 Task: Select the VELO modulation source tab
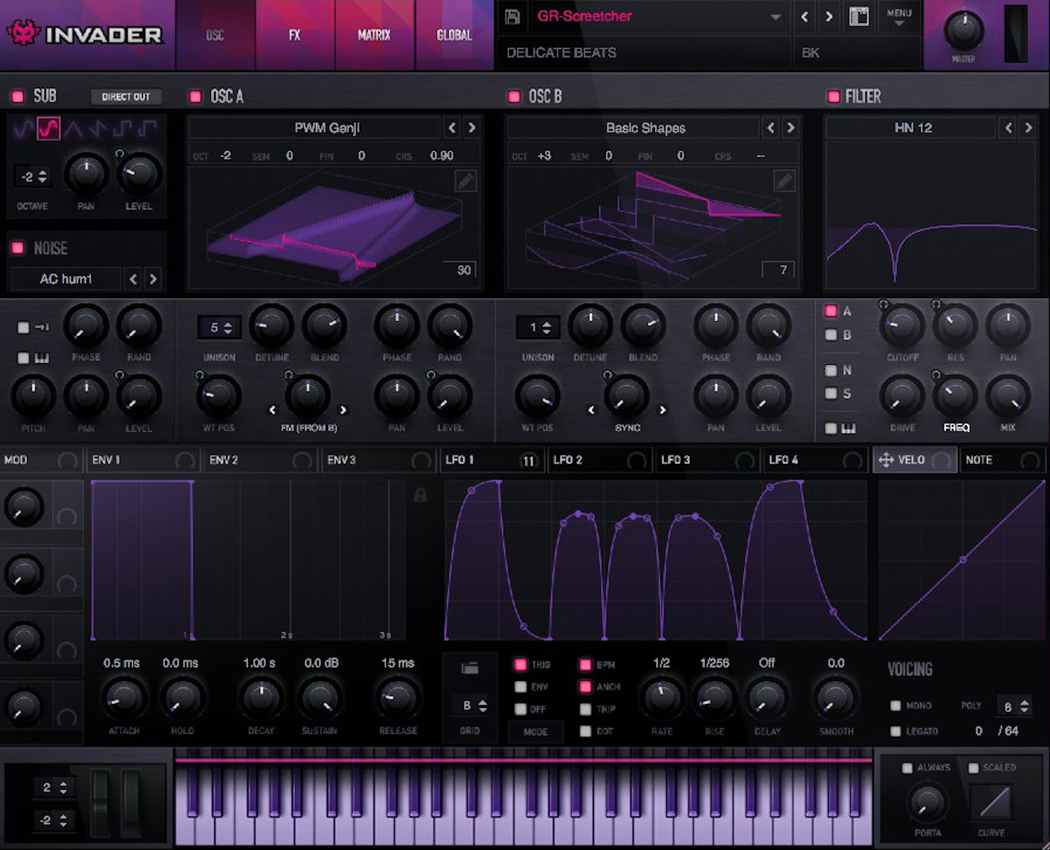point(914,460)
